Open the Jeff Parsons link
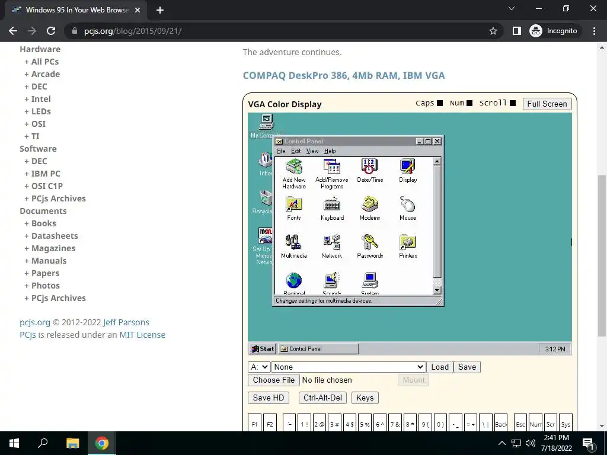The width and height of the screenshot is (607, 455). tap(126, 322)
